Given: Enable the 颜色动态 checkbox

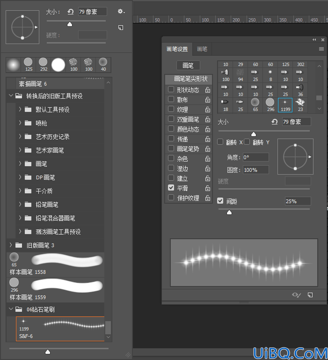Looking at the screenshot, I should pyautogui.click(x=171, y=129).
